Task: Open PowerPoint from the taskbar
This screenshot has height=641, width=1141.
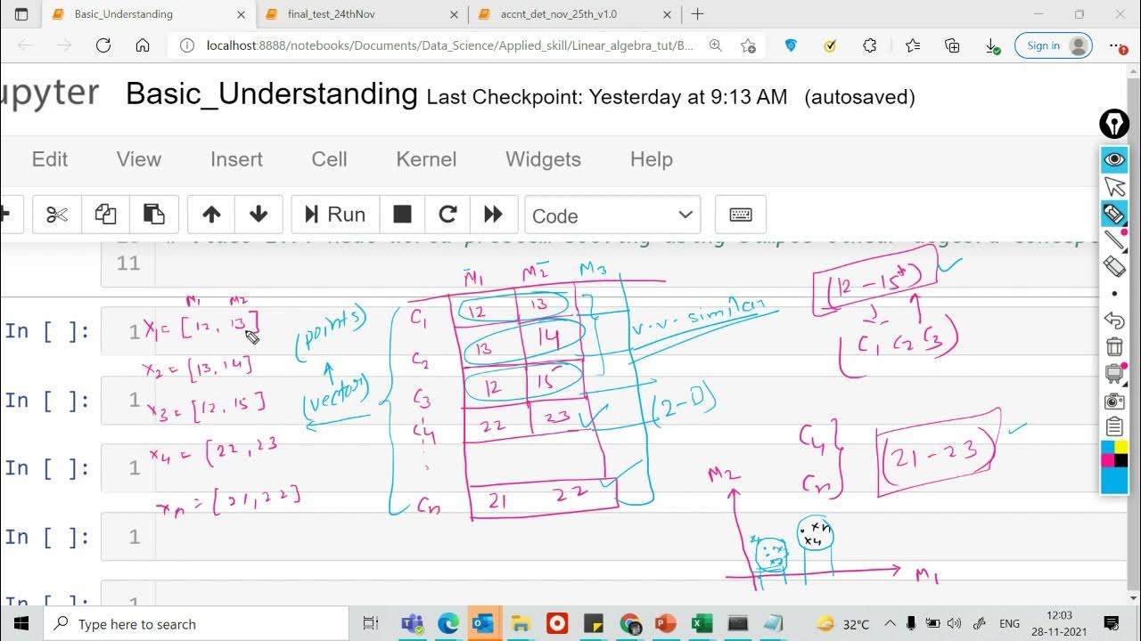Action: click(666, 624)
